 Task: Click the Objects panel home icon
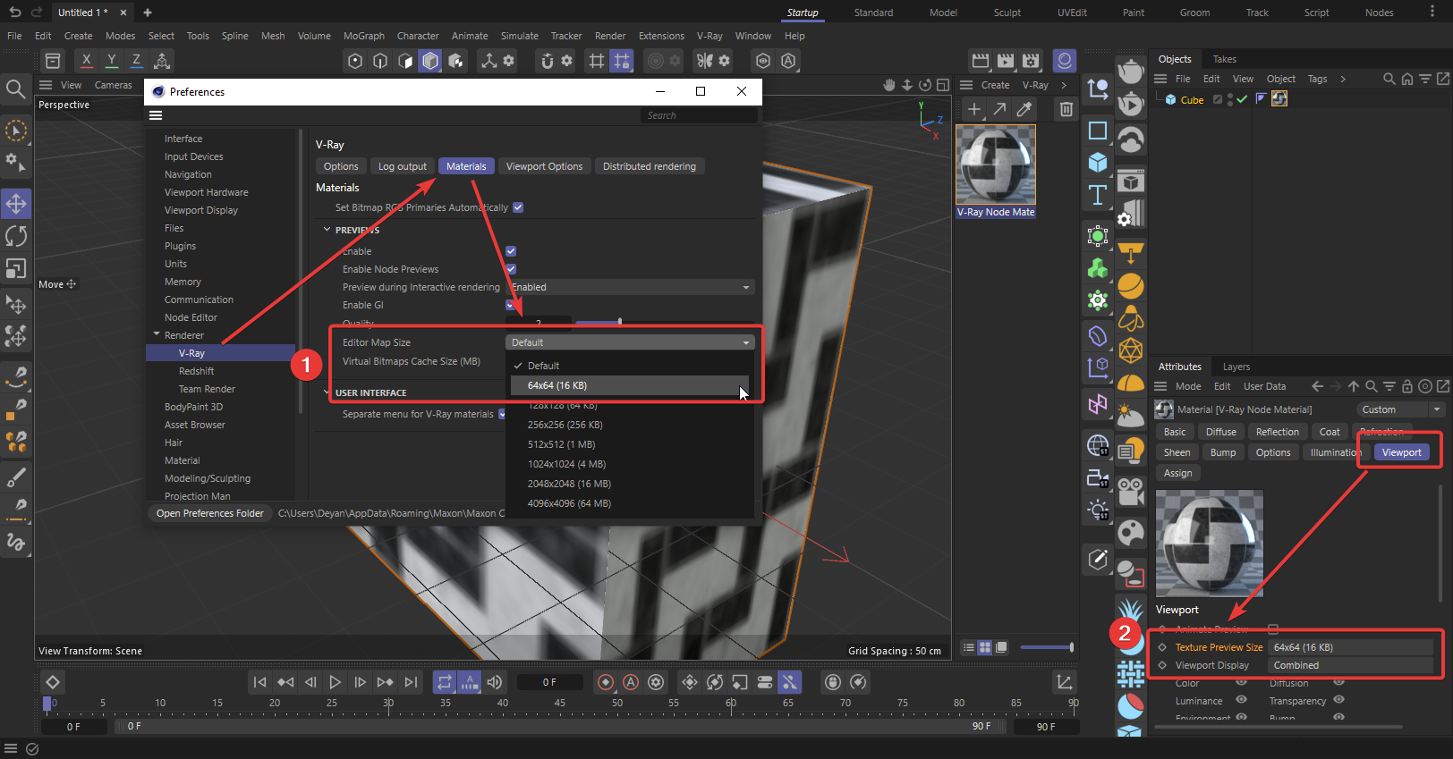[1407, 79]
